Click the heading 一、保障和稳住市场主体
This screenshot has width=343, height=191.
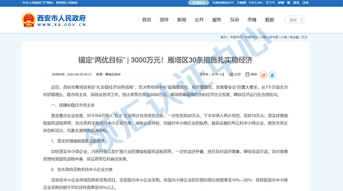coord(73,105)
